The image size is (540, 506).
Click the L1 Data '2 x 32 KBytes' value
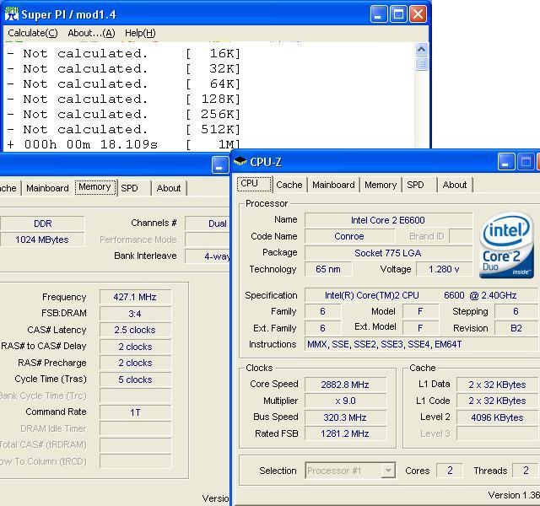coord(497,385)
